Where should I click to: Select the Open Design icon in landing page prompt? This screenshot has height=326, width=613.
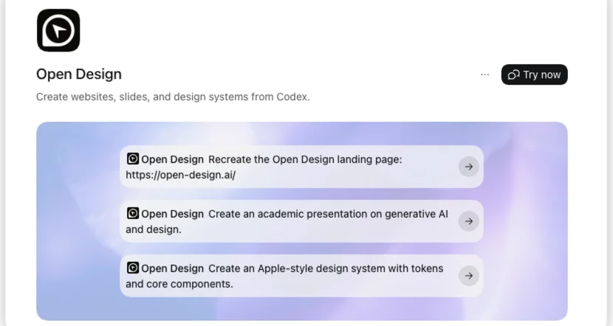tap(133, 159)
